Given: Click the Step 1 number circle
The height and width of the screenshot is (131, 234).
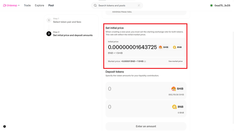Looking at the screenshot, I should [x=49, y=20].
